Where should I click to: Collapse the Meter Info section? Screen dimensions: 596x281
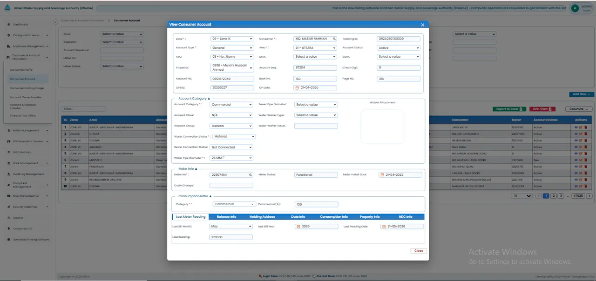click(x=188, y=168)
